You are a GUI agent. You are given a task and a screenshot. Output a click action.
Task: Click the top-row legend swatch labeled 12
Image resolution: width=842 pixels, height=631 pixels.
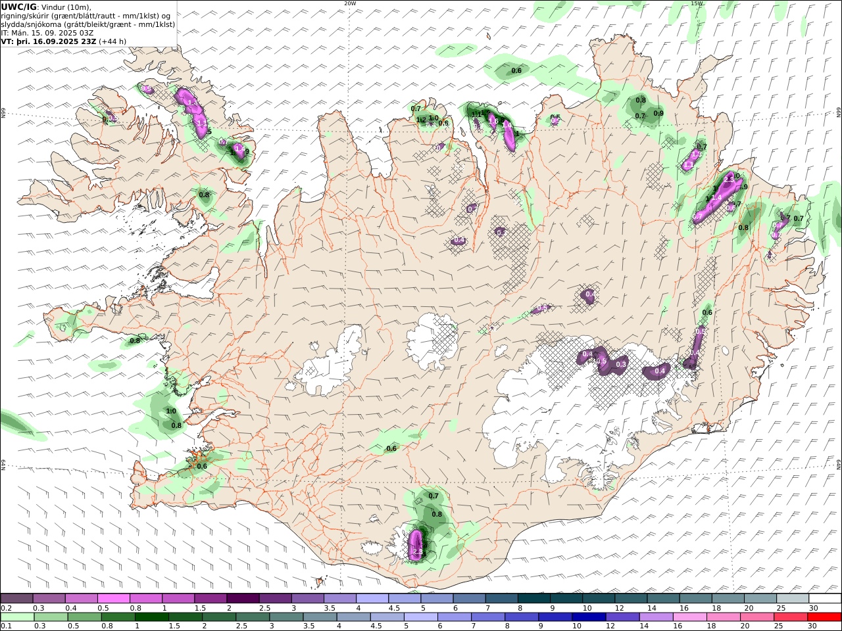(631, 599)
